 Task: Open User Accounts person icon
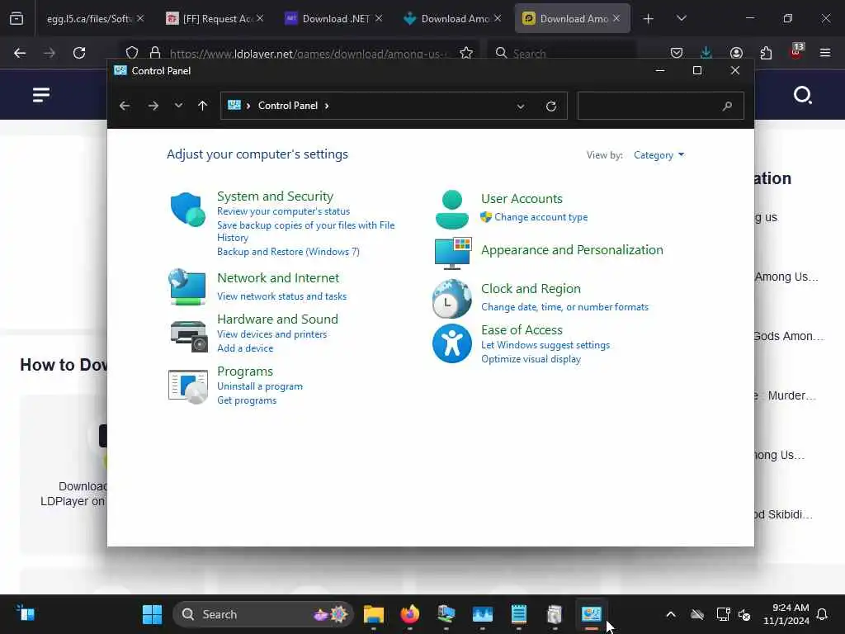coord(451,210)
